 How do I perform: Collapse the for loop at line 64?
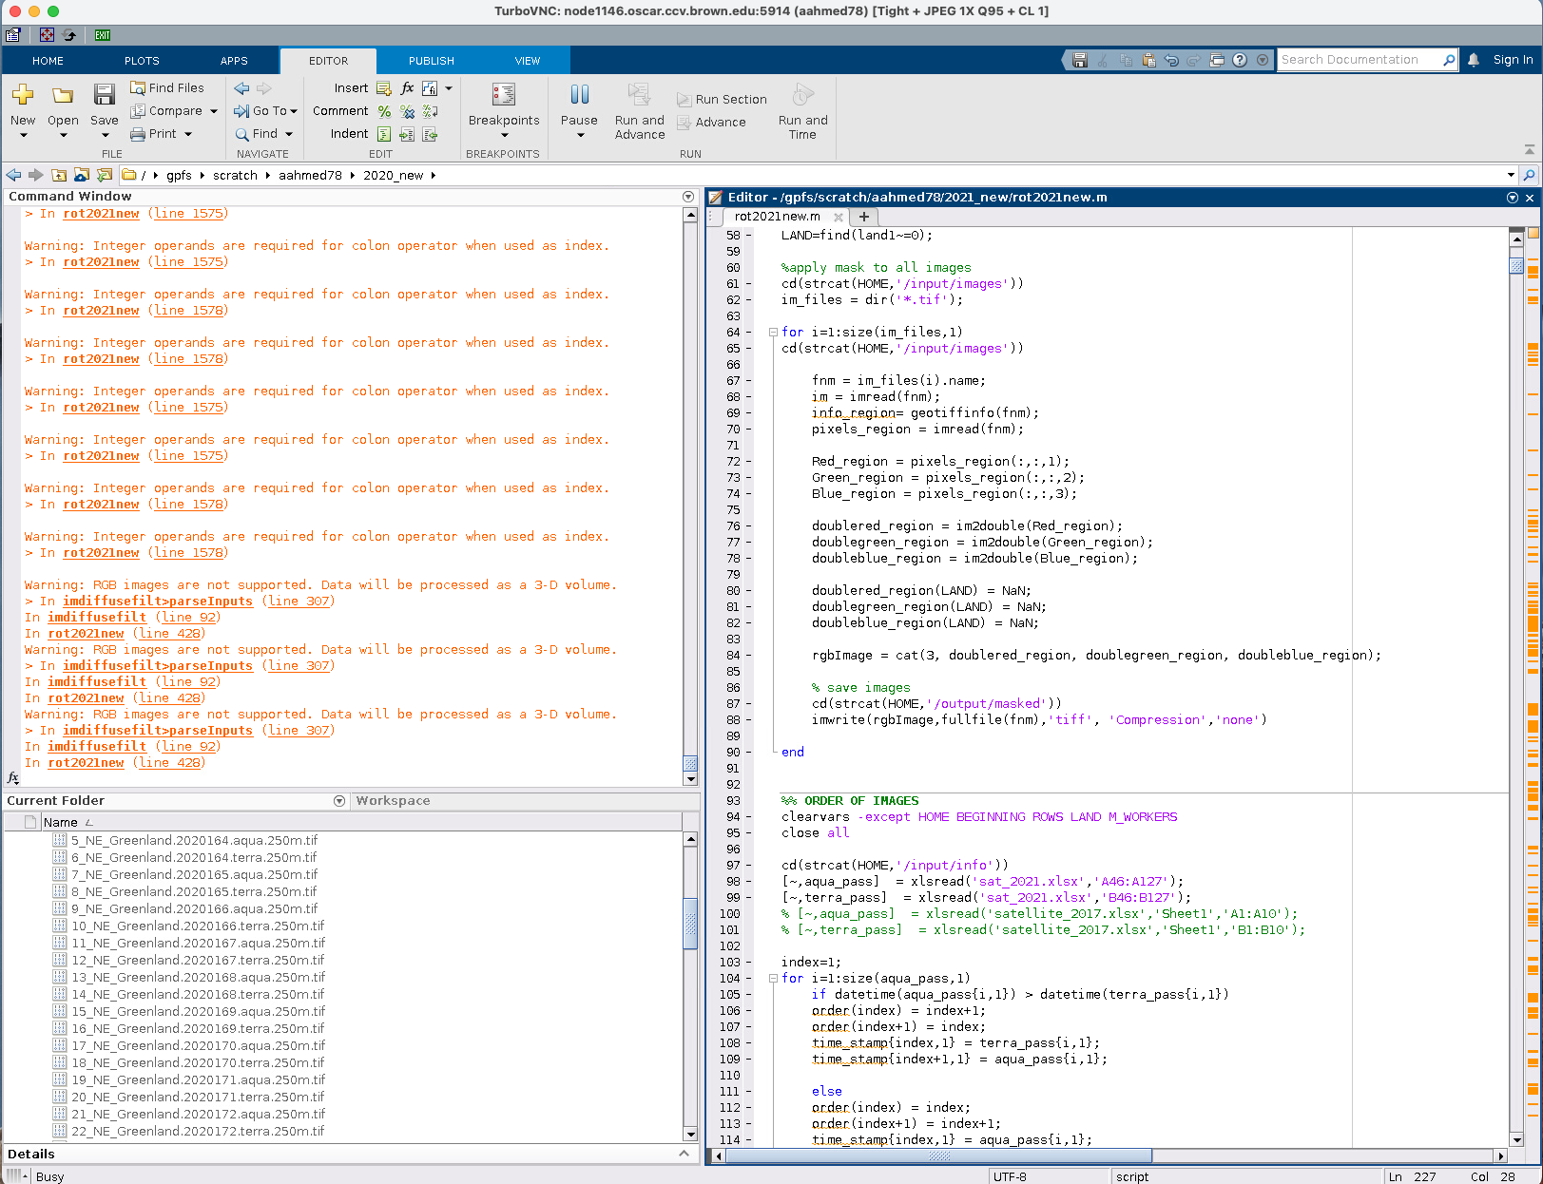tap(773, 333)
